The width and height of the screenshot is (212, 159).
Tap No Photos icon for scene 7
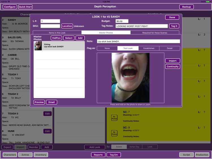click(114, 118)
